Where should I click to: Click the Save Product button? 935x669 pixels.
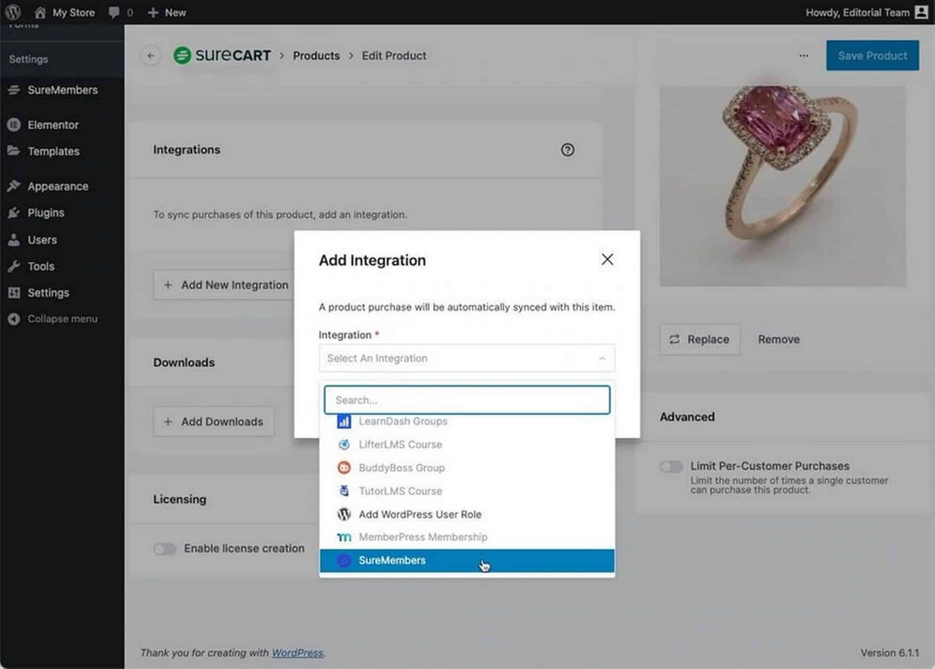tap(873, 55)
